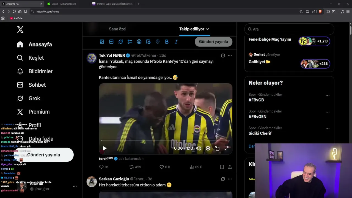Screen dimensions: 352x198
Task: Open view stats showing 89 B
Action: tap(196, 167)
